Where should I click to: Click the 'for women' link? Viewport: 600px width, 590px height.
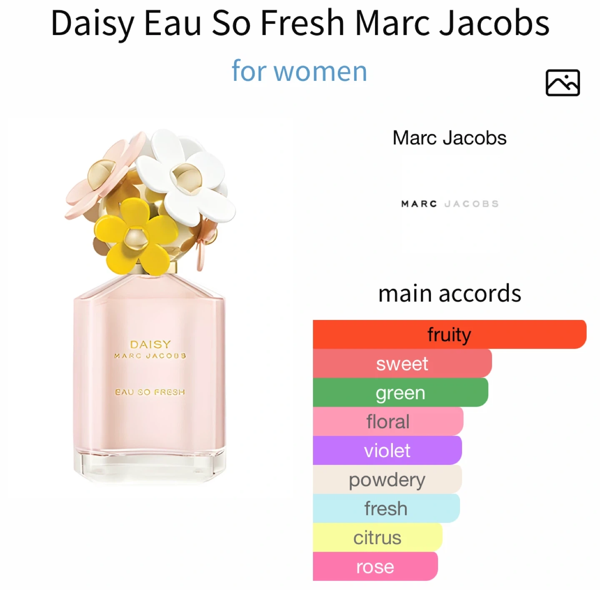pyautogui.click(x=299, y=71)
